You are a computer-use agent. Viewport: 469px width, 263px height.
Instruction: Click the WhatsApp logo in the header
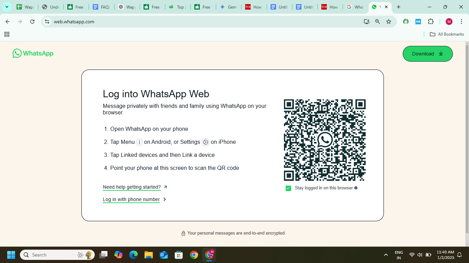pos(33,53)
